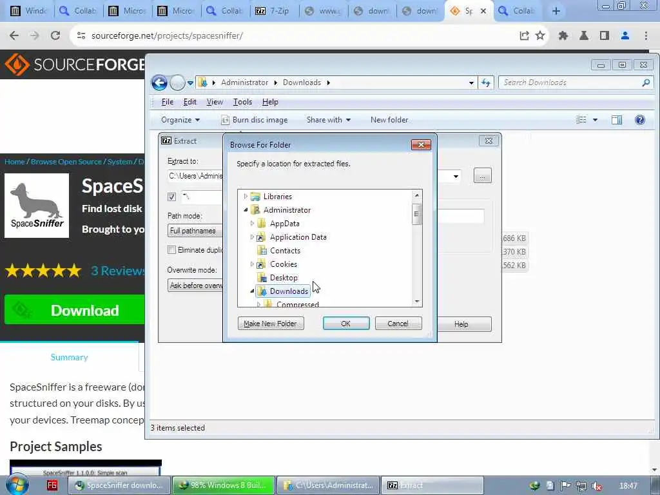Screen dimensions: 660x495
Task: Toggle the Chrome side panel icon
Action: coord(605,36)
